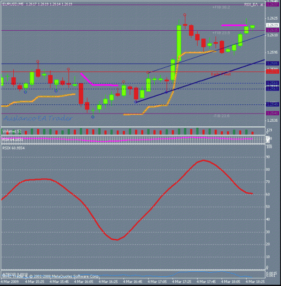Click the RSX_EA expert advisor smiley icon
The height and width of the screenshot is (286, 281).
[x=262, y=5]
